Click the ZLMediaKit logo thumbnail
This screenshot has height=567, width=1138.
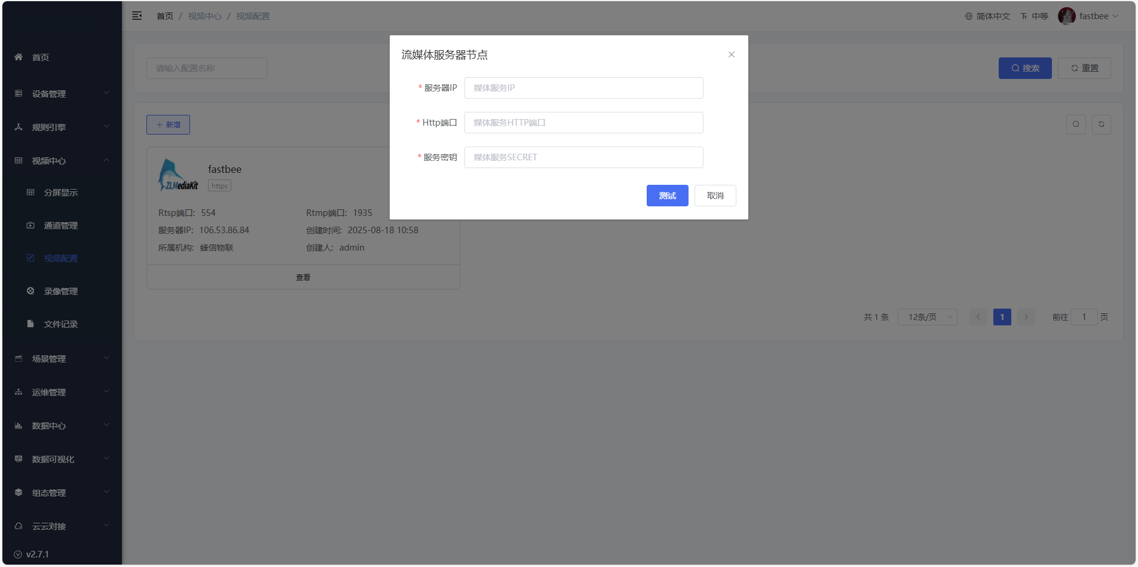pyautogui.click(x=178, y=175)
